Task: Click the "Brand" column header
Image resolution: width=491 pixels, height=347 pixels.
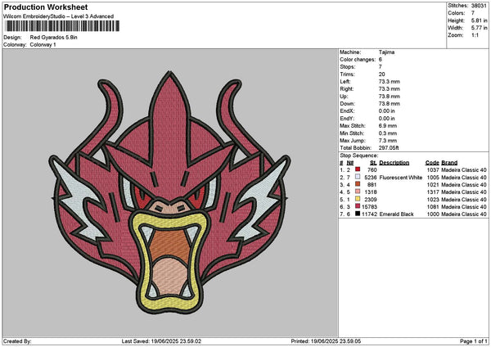Action: click(x=449, y=163)
